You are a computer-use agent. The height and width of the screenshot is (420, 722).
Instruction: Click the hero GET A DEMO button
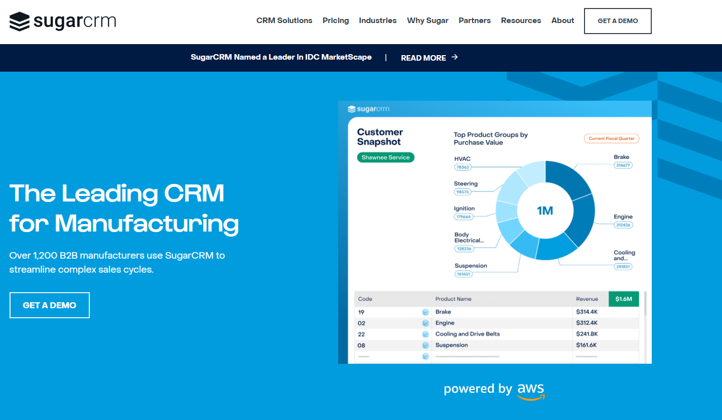pyautogui.click(x=49, y=305)
